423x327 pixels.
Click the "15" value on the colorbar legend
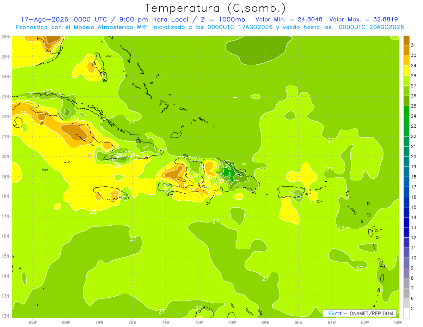click(x=414, y=207)
